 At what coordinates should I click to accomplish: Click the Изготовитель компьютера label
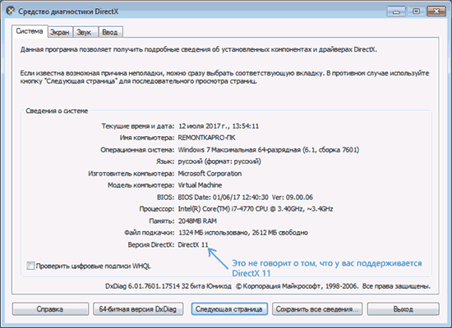(x=131, y=174)
